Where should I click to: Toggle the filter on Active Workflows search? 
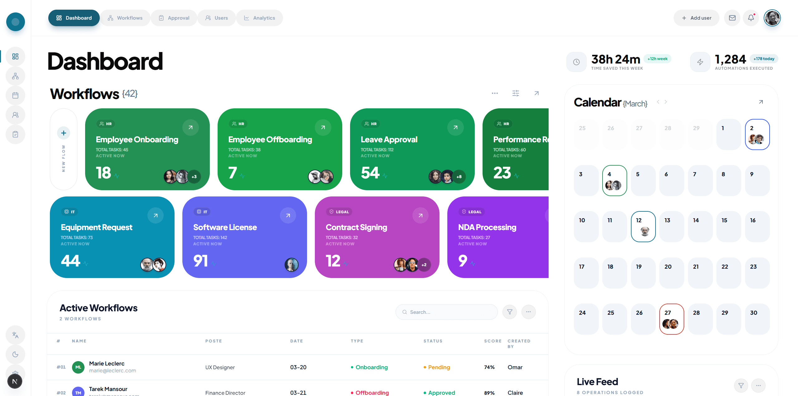[x=509, y=312]
